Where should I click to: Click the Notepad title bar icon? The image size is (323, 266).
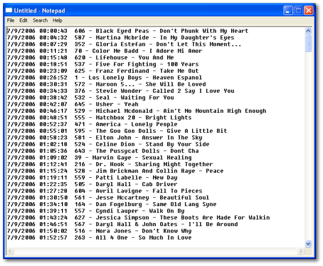click(x=9, y=10)
